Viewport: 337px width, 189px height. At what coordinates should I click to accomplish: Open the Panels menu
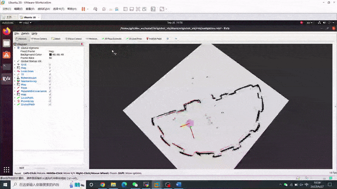[x=25, y=33]
